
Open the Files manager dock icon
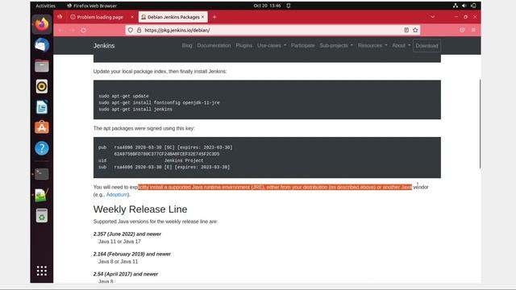pyautogui.click(x=42, y=66)
